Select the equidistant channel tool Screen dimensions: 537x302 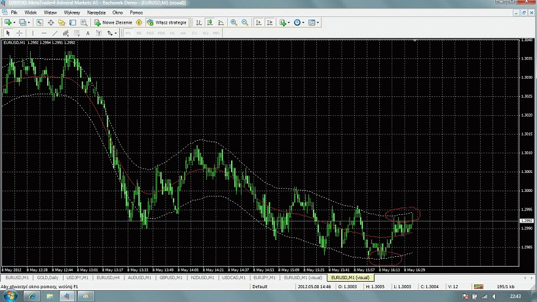coord(65,33)
